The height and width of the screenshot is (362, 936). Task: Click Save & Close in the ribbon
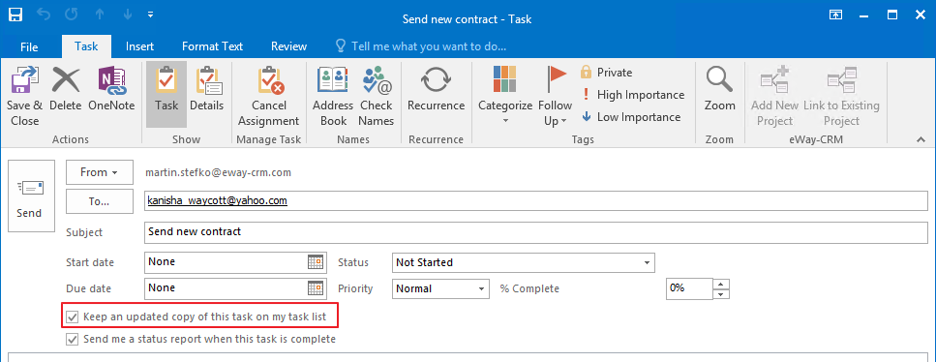24,96
